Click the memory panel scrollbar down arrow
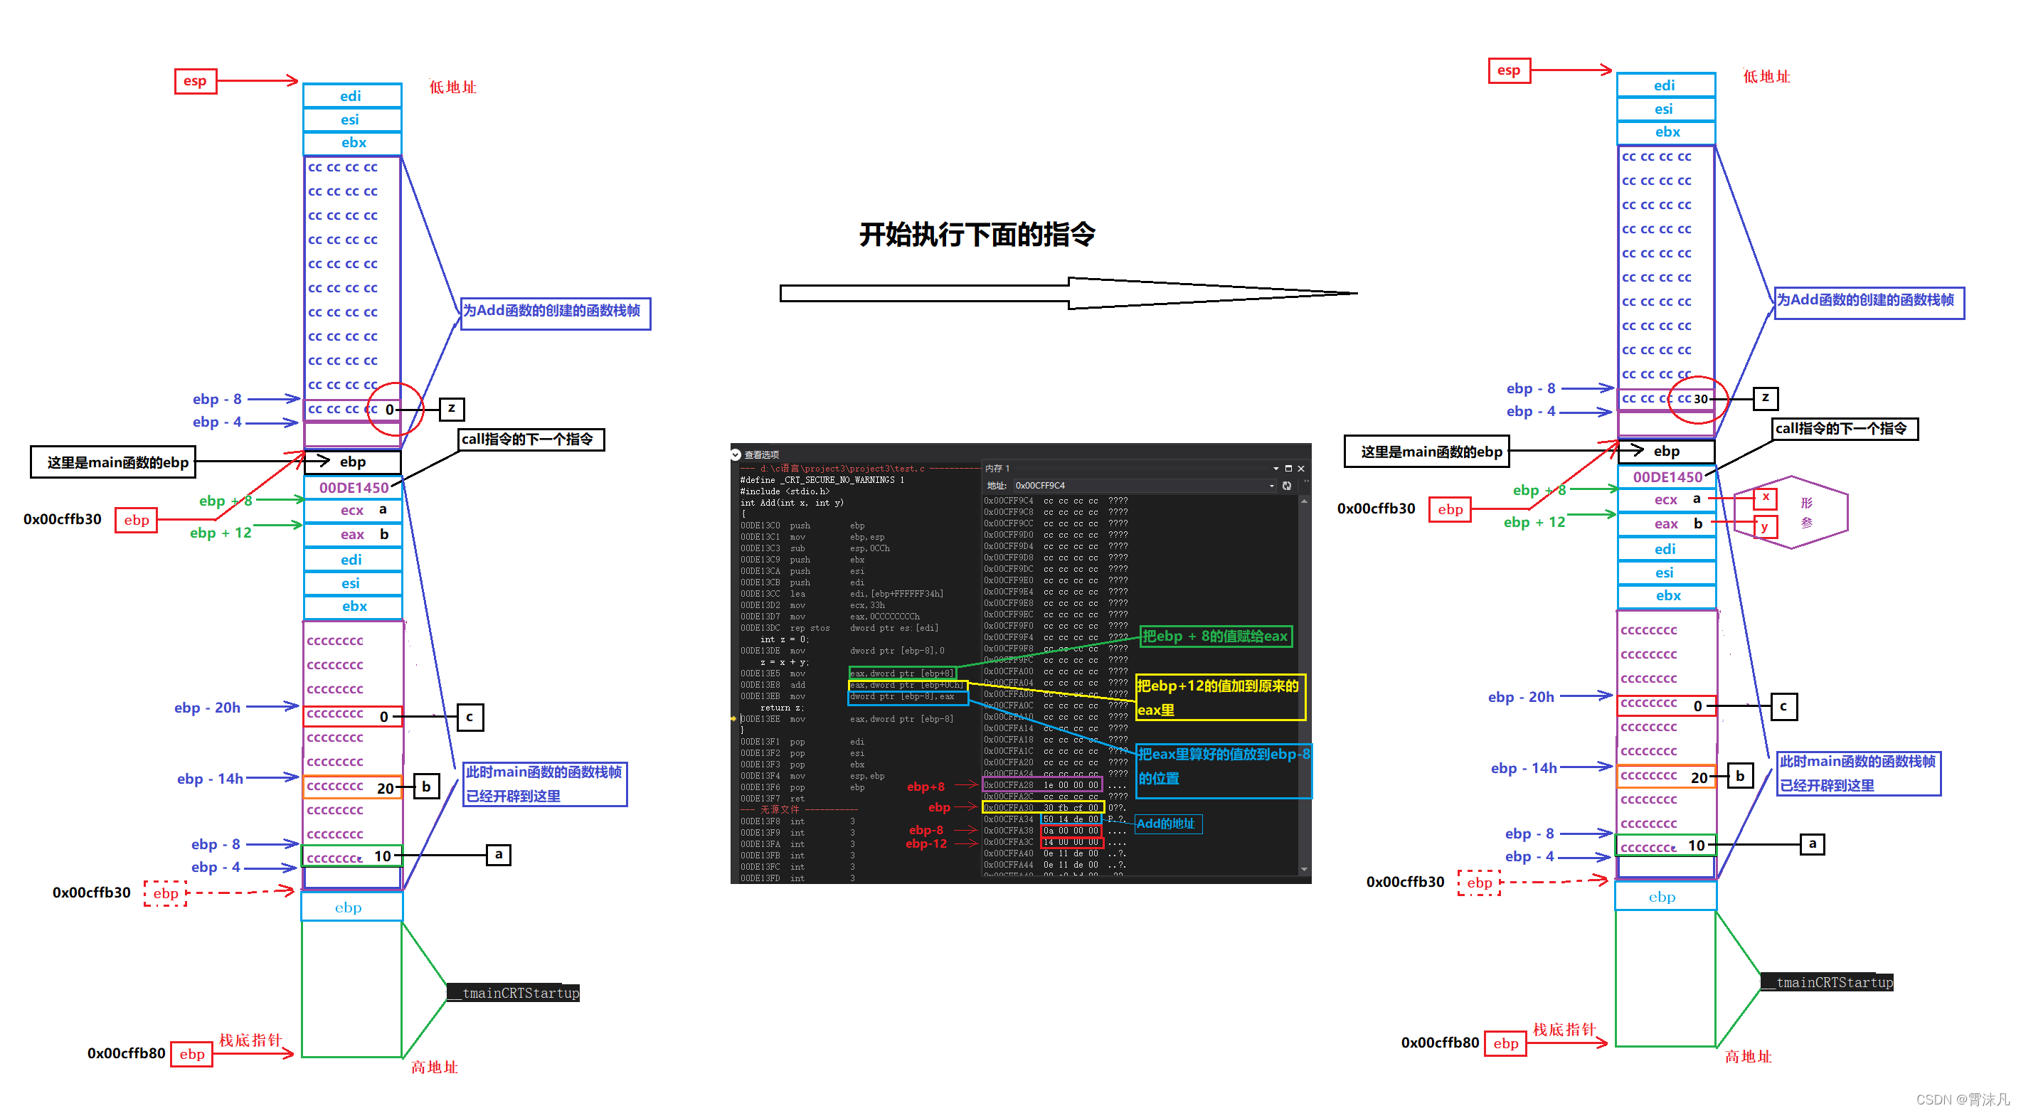 click(1304, 868)
